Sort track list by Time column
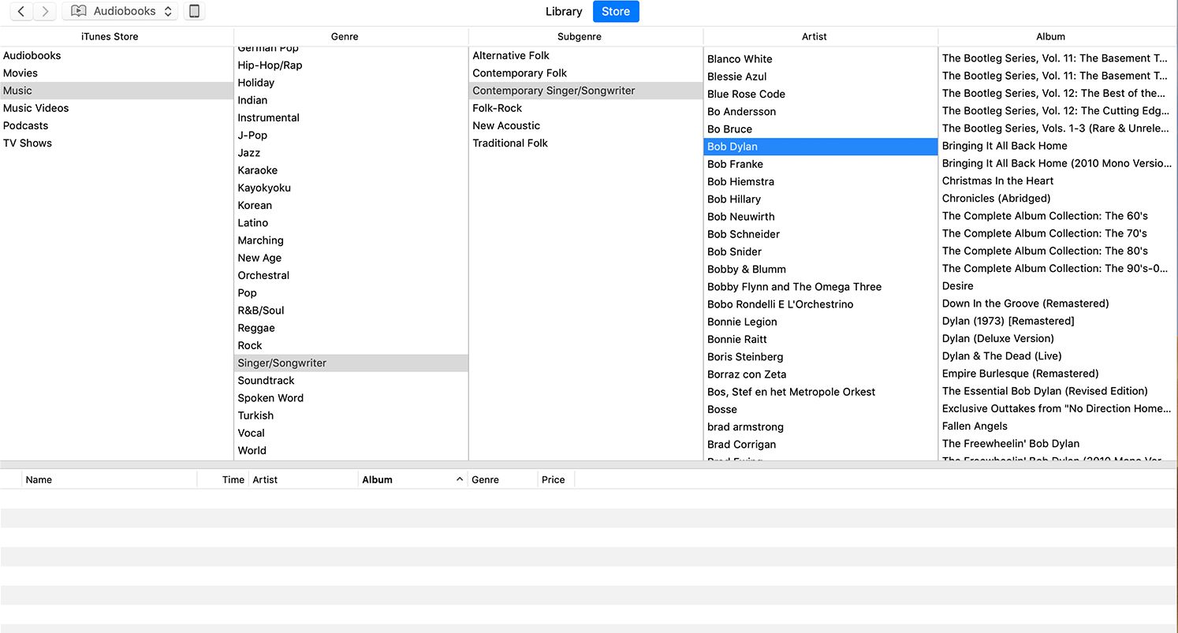 pyautogui.click(x=224, y=479)
